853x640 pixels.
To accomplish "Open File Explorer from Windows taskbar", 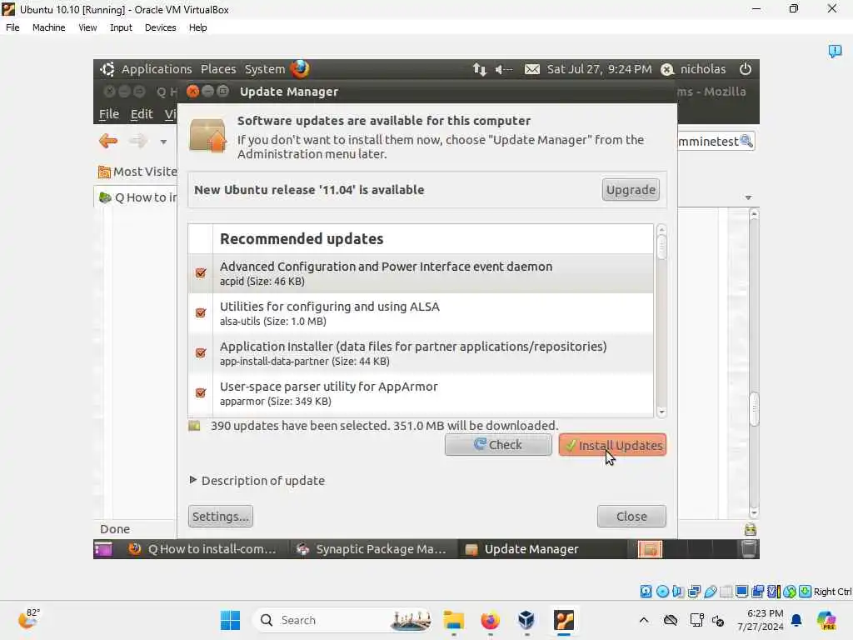I will [x=453, y=620].
